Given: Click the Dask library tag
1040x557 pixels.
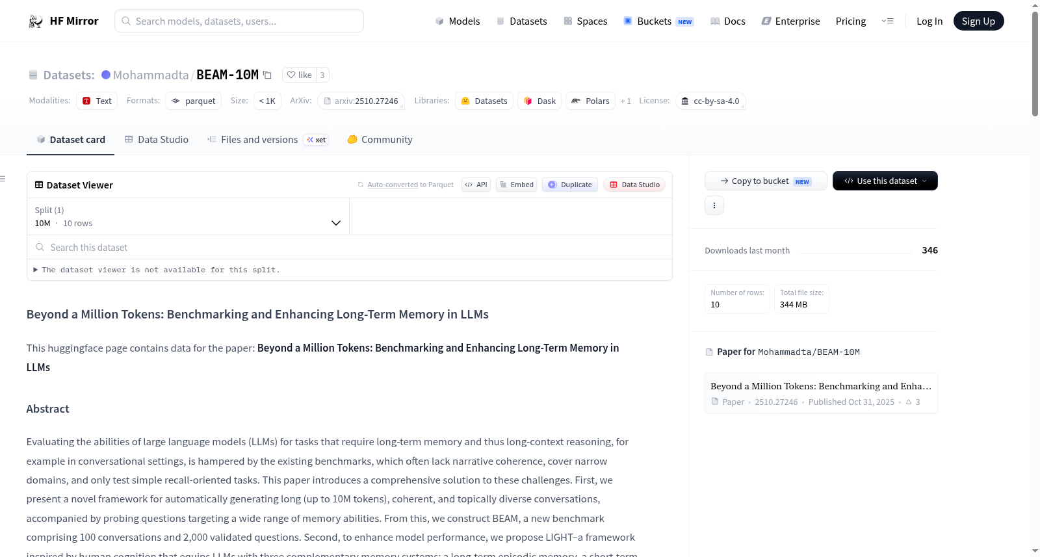Looking at the screenshot, I should [539, 101].
